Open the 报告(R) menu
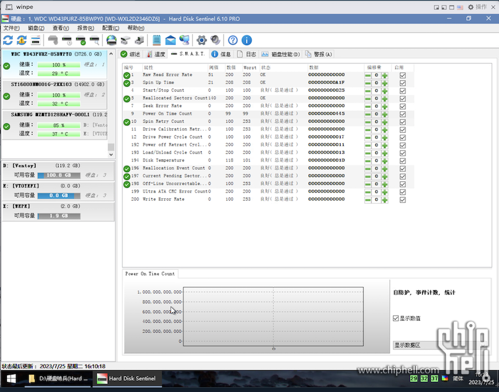The image size is (499, 392). [x=85, y=28]
